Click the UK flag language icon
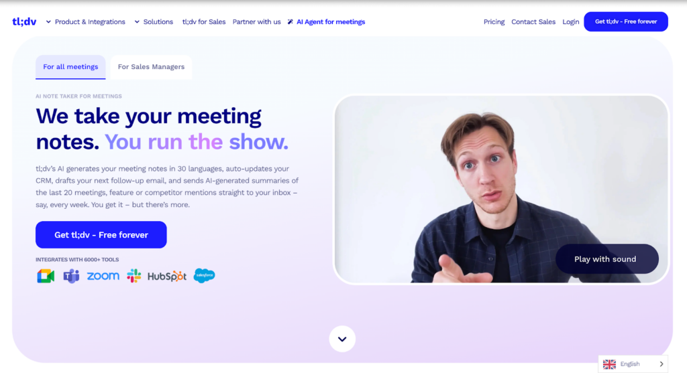687x373 pixels. (609, 364)
